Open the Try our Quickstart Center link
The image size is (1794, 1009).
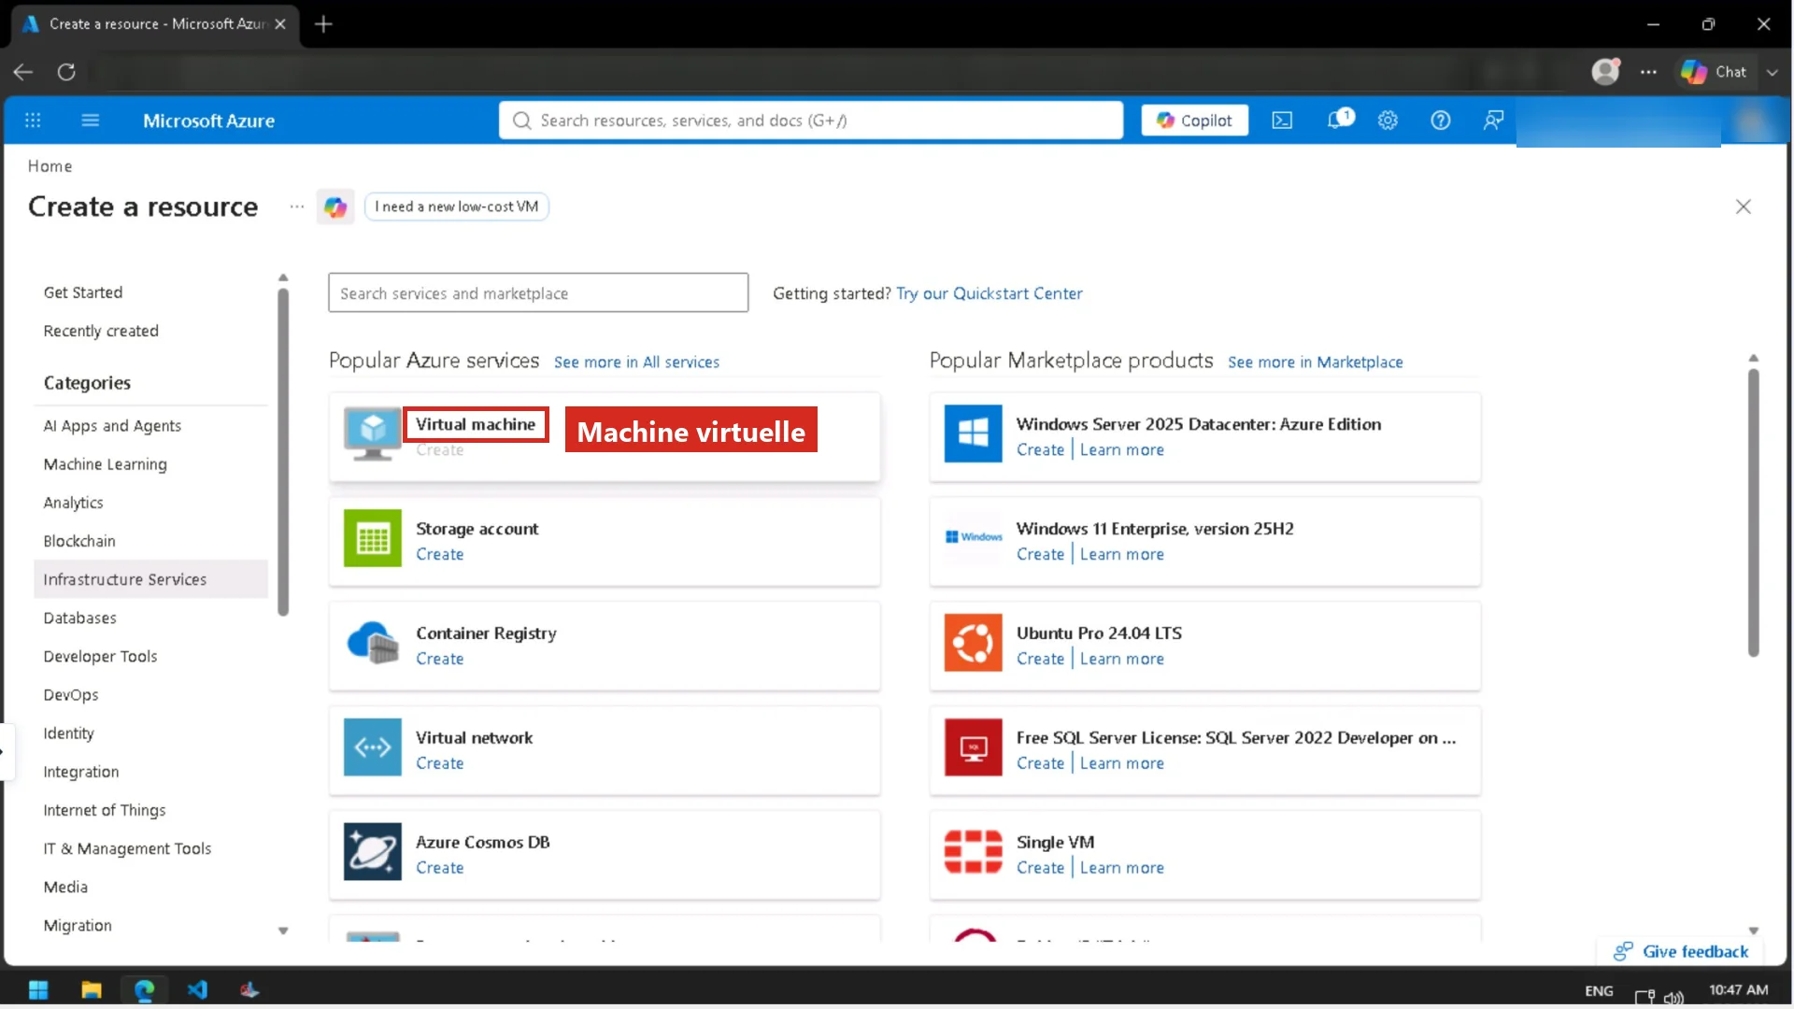click(990, 293)
